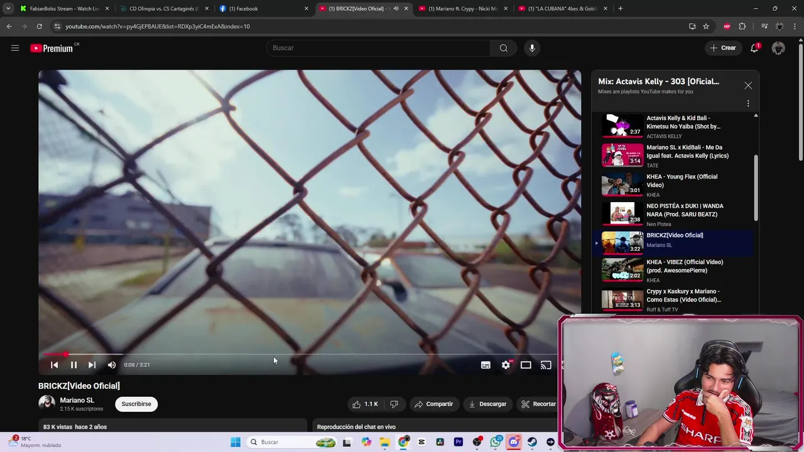This screenshot has width=804, height=452.
Task: Open the Adblock Plus extension
Action: tap(727, 26)
